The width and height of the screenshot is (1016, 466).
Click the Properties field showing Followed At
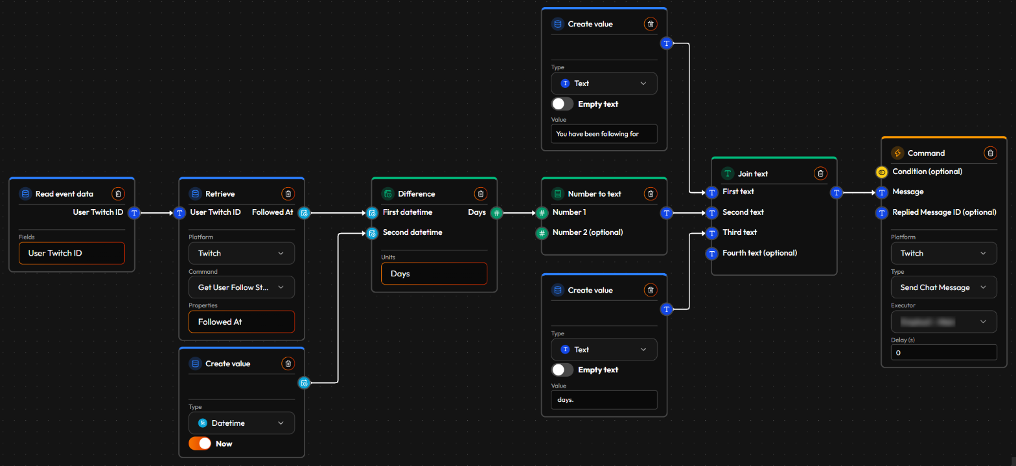point(241,322)
